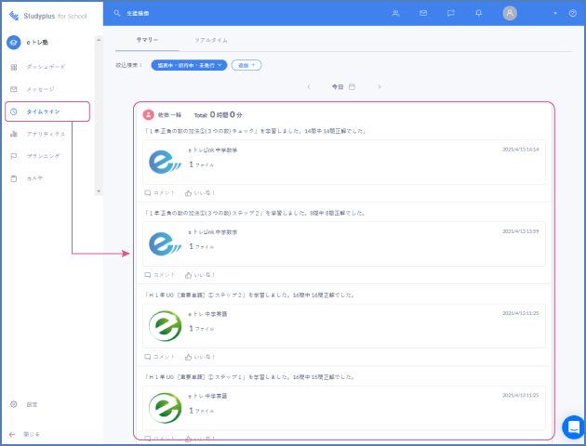Click the eトレ塾 school badge icon
This screenshot has height=446, width=586.
(x=14, y=42)
